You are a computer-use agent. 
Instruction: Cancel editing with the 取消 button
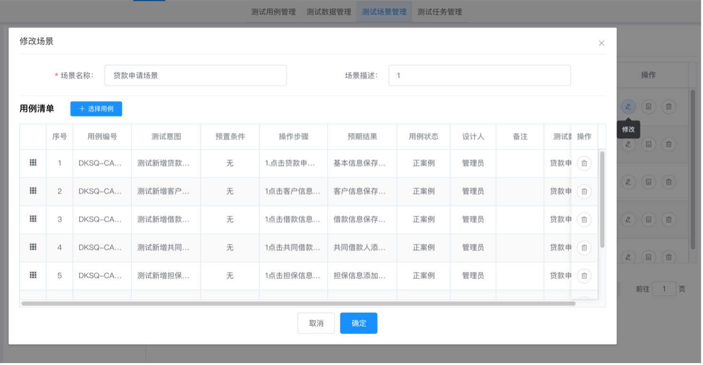(x=316, y=323)
